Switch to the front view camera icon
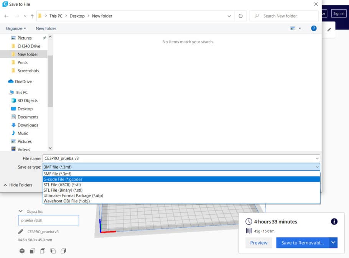Screen dimensions: 349x258 [x=33, y=251]
